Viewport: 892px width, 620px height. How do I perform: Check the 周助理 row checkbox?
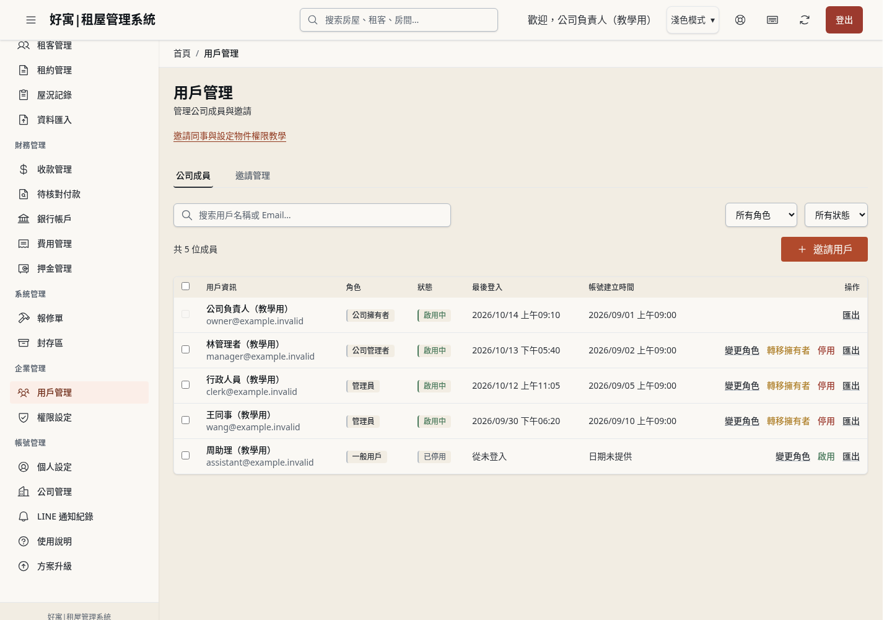[185, 455]
